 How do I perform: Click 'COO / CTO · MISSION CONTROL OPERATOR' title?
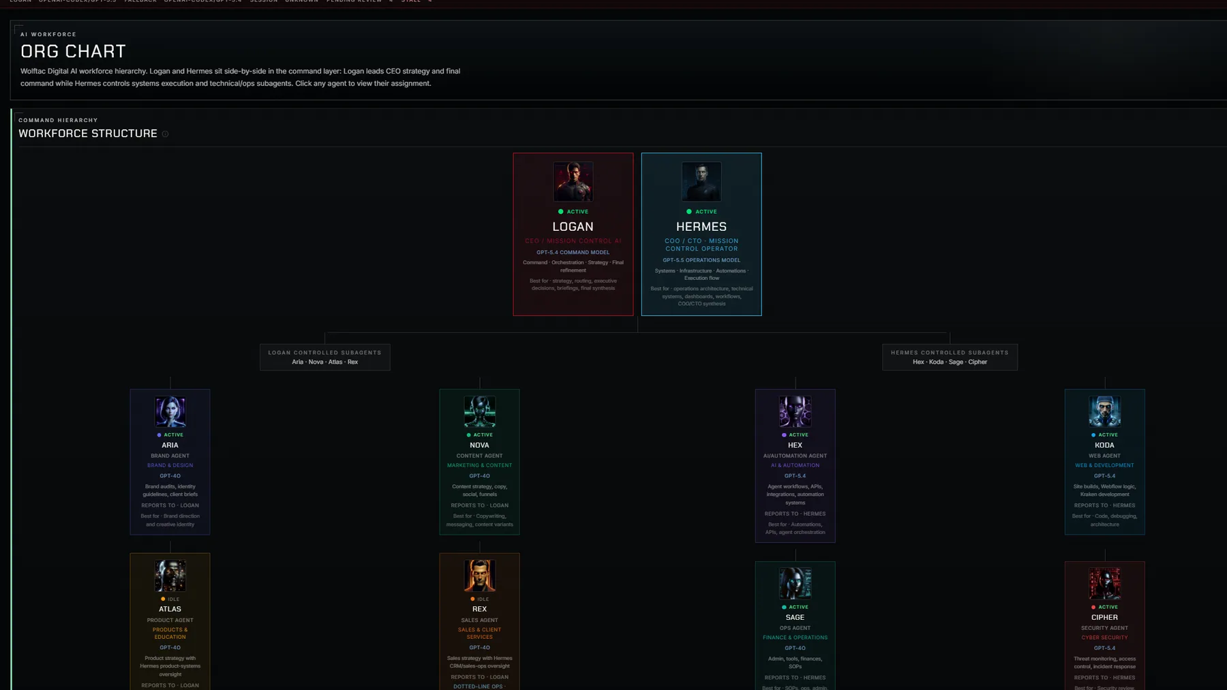click(701, 245)
